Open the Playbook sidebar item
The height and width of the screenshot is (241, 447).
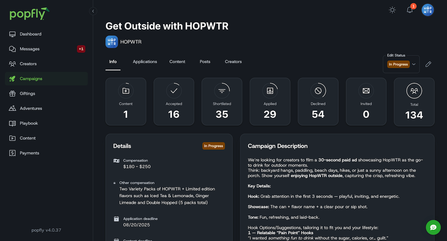pos(46,123)
